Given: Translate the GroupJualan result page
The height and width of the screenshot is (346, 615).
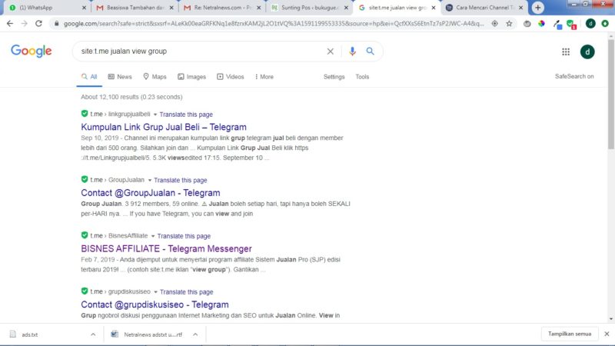Looking at the screenshot, I should coord(181,181).
